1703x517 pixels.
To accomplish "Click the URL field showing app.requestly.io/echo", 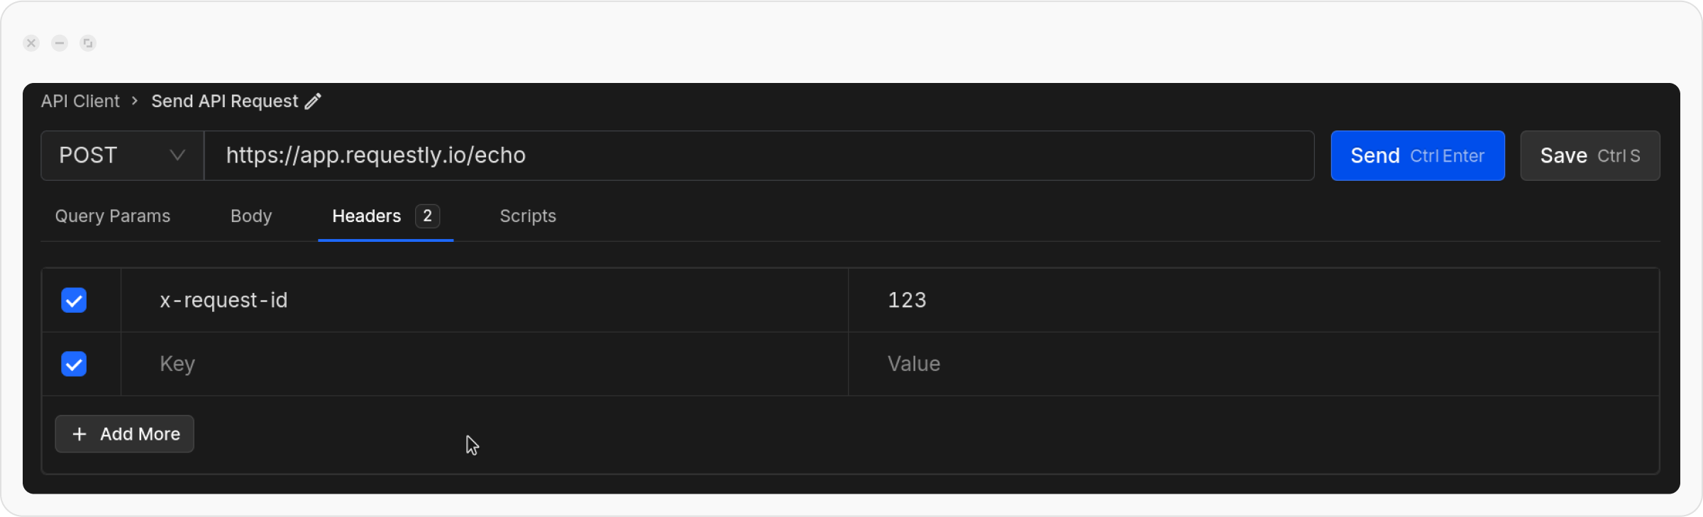I will [x=497, y=155].
